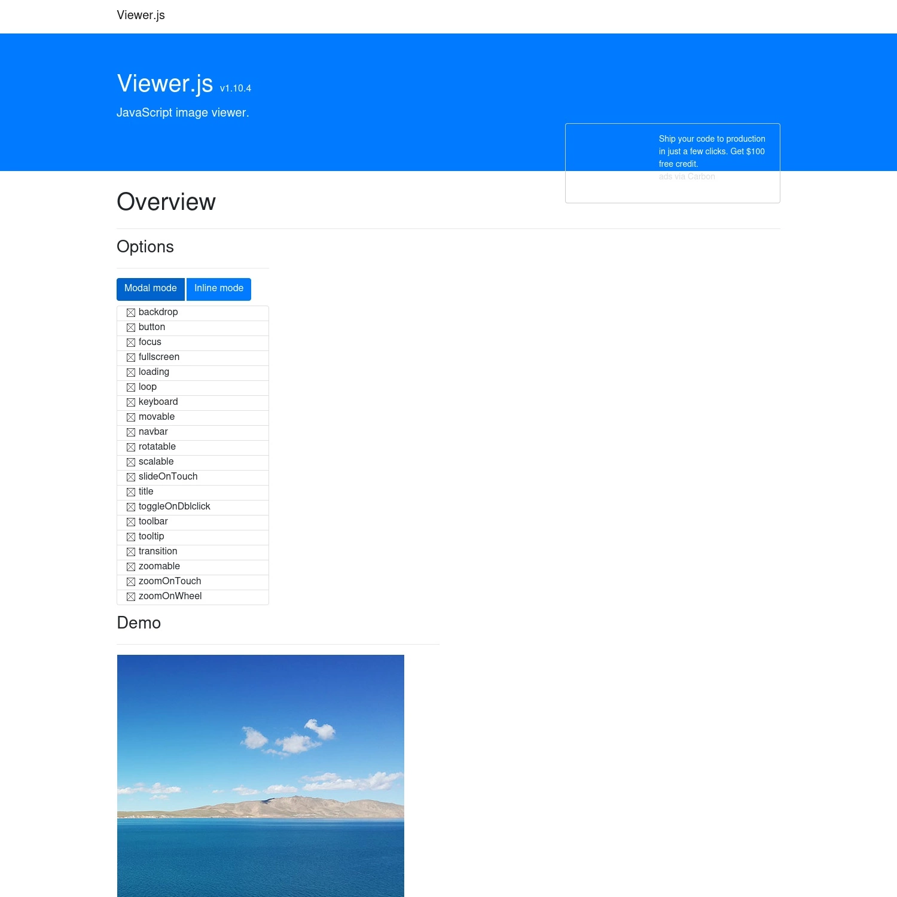
Task: Toggle the scalable option checkbox
Action: pyautogui.click(x=131, y=462)
